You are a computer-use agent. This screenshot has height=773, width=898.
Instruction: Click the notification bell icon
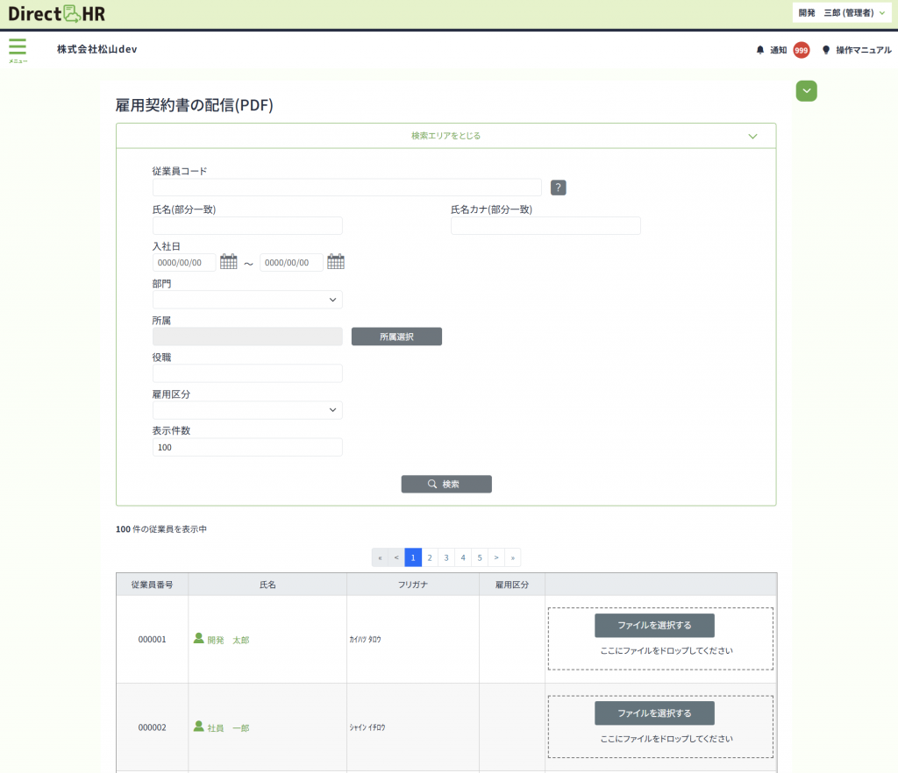coord(760,50)
